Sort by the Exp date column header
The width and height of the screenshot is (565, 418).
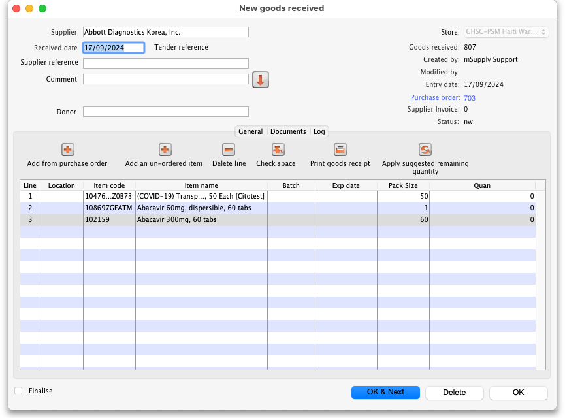(x=346, y=185)
